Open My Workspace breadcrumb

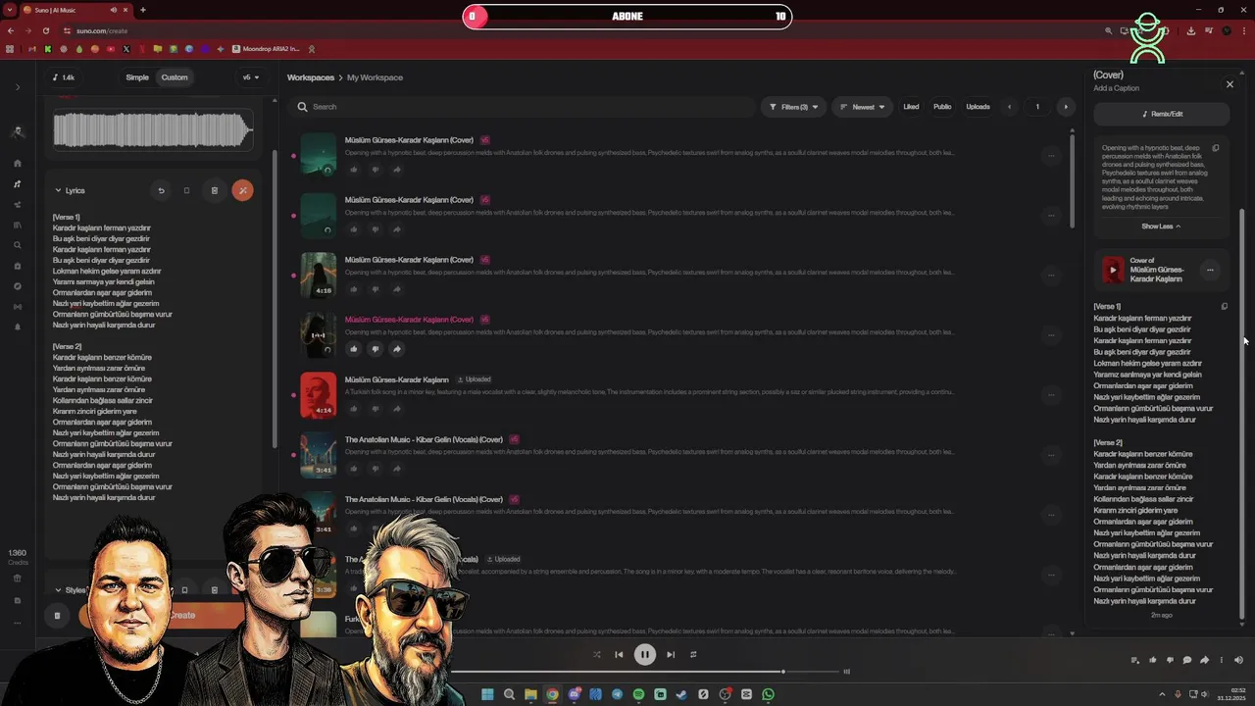coord(375,77)
